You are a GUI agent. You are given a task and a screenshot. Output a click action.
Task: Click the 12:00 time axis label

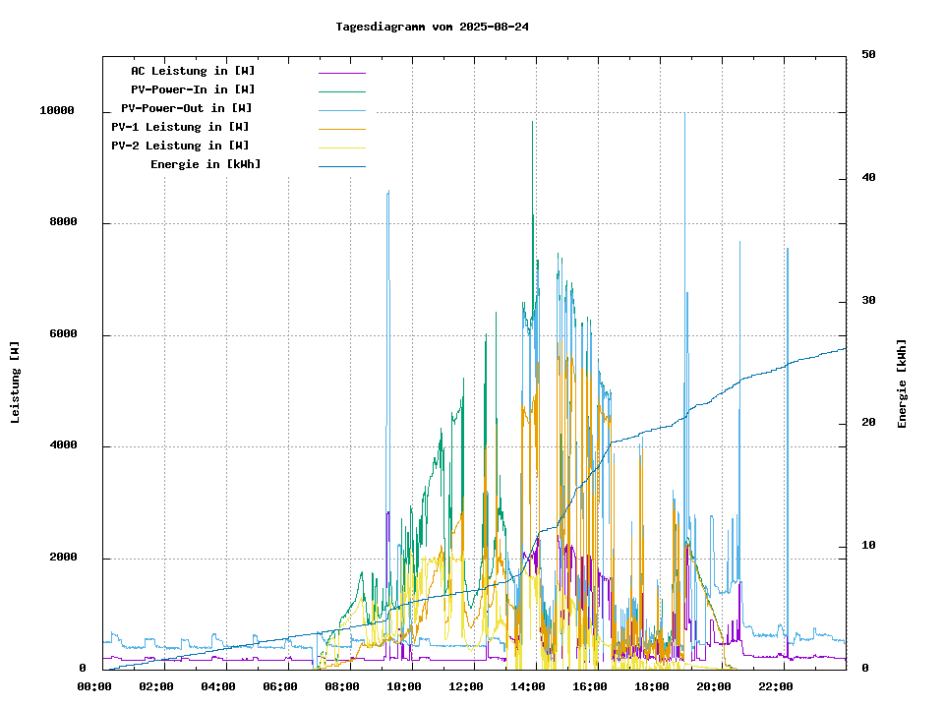466,686
